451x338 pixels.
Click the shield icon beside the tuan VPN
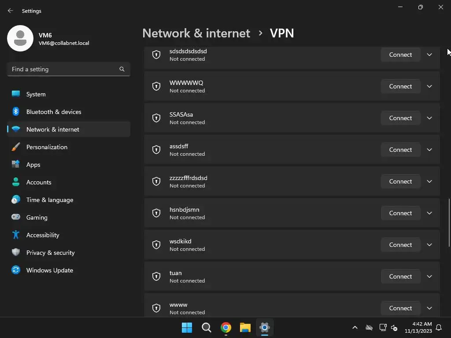156,276
